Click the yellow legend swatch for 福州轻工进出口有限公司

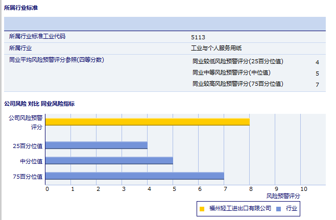(x=202, y=209)
